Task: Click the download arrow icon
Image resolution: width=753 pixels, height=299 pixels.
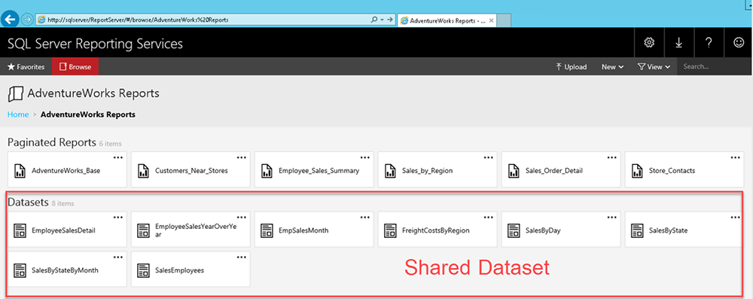Action: coord(678,43)
